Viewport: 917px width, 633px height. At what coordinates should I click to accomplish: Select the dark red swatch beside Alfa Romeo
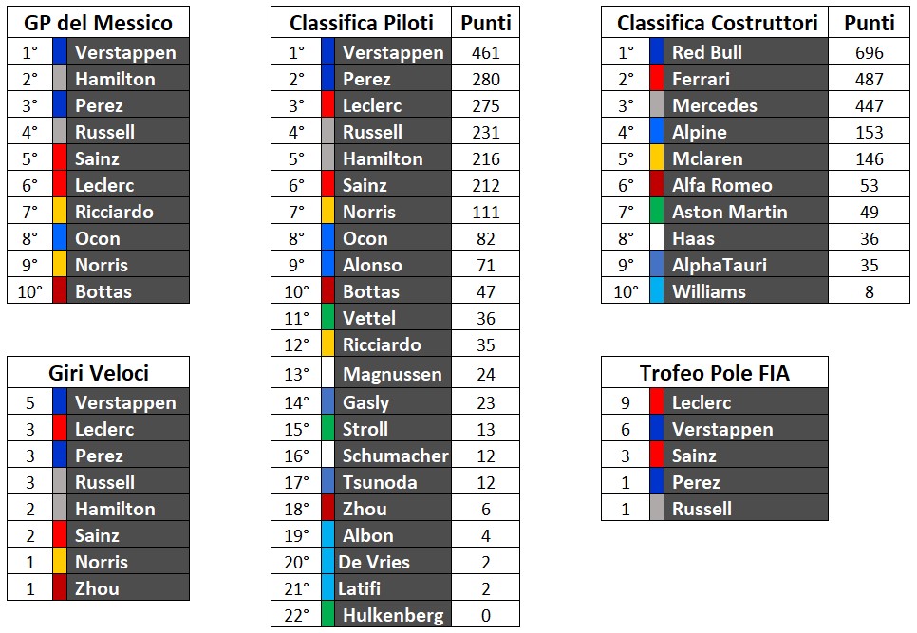click(656, 185)
